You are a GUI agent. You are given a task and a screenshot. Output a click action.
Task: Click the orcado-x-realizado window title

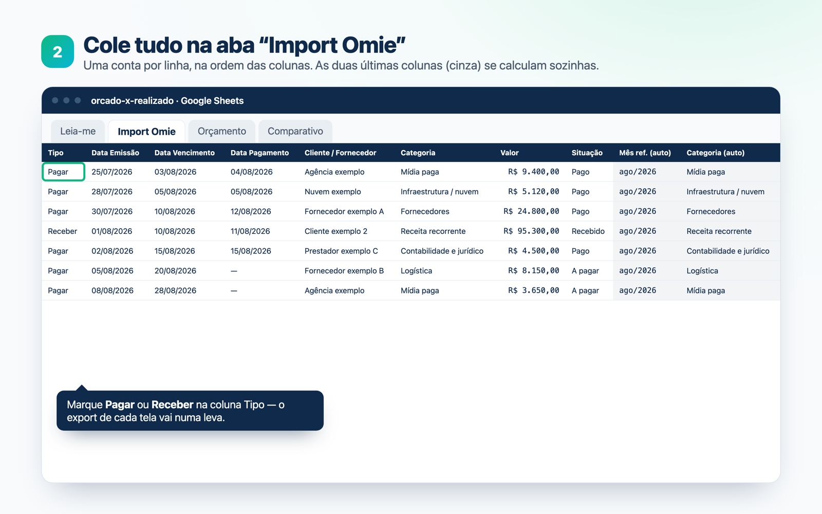[x=167, y=101]
